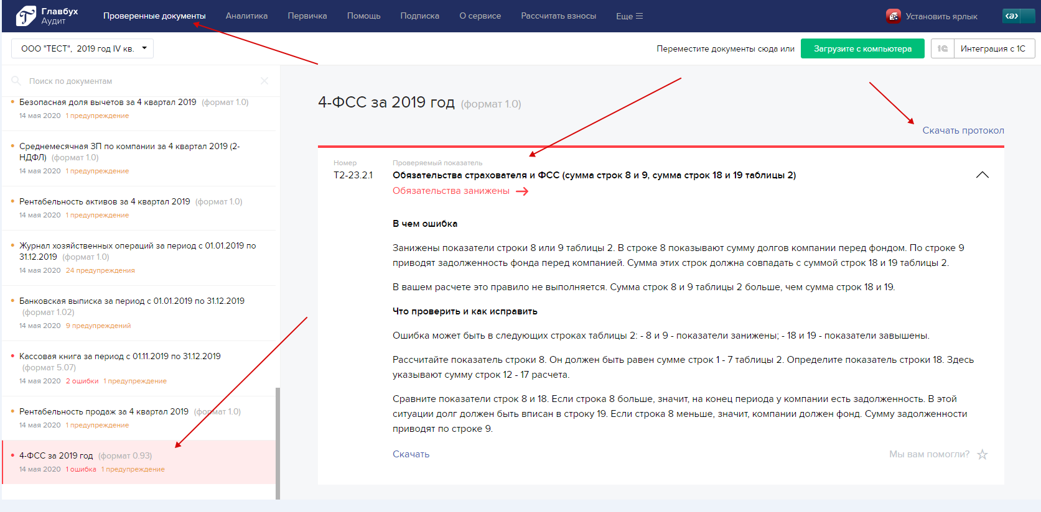Open Кассовая книга document in list
This screenshot has width=1041, height=512.
click(x=120, y=357)
